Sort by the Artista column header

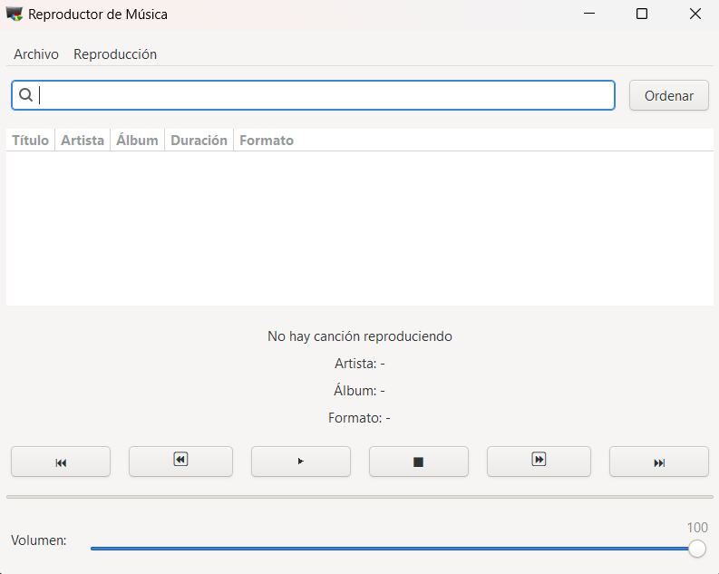click(x=83, y=141)
